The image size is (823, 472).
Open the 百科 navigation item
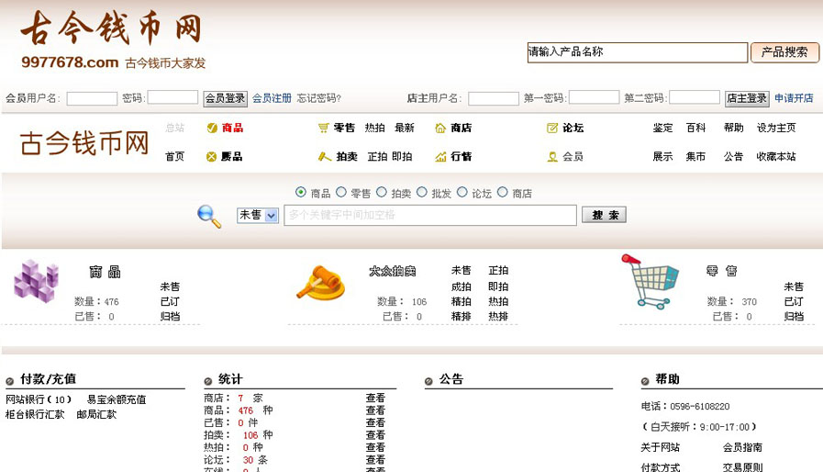tap(695, 129)
